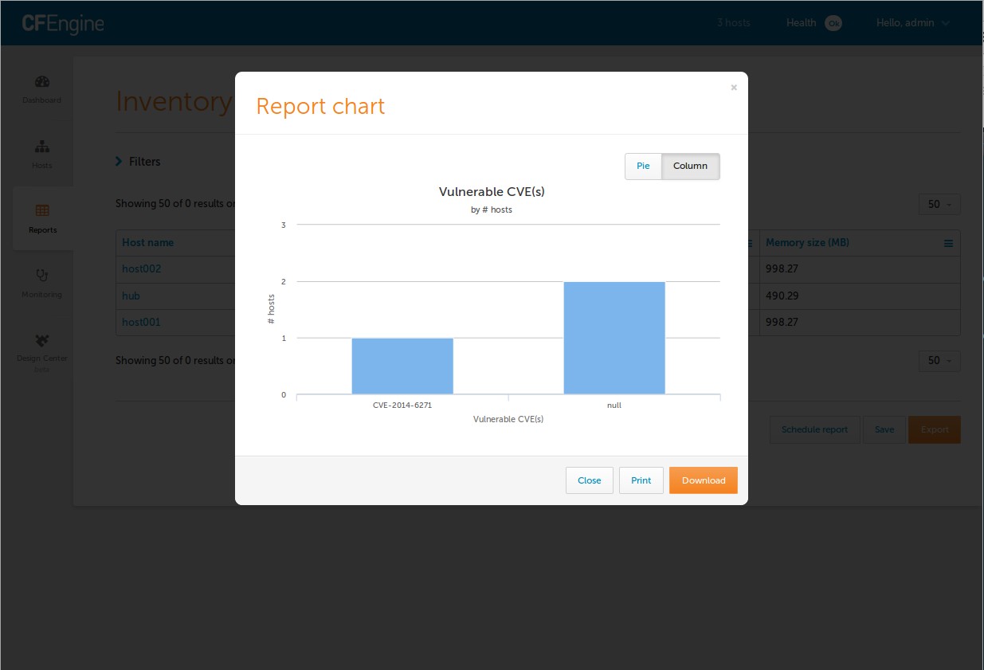Open the Memory size column menu icon
The image size is (984, 670).
[x=948, y=243]
